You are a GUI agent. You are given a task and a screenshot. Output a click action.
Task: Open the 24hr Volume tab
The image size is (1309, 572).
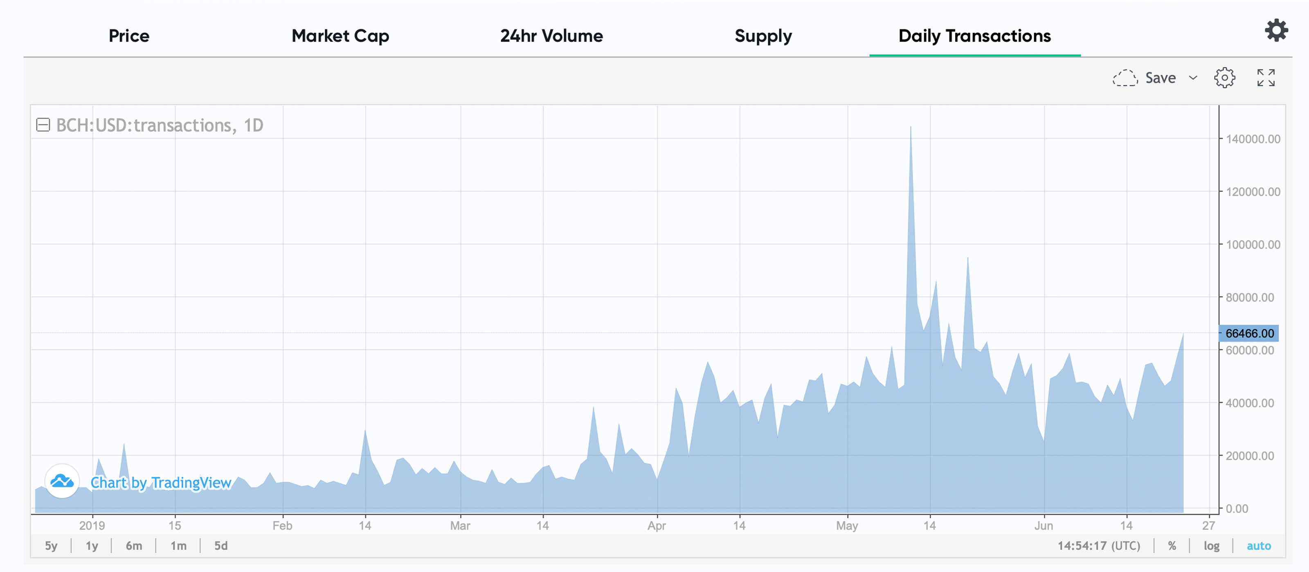pos(551,36)
